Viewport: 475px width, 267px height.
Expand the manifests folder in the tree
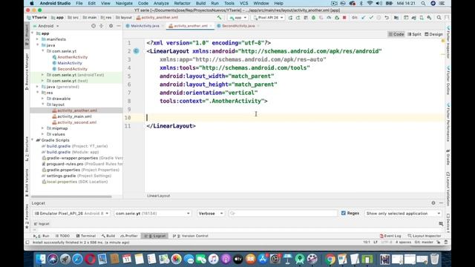(x=38, y=39)
